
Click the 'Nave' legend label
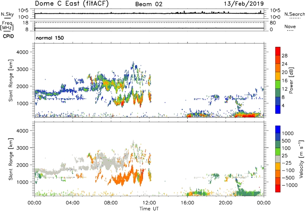pos(290,27)
